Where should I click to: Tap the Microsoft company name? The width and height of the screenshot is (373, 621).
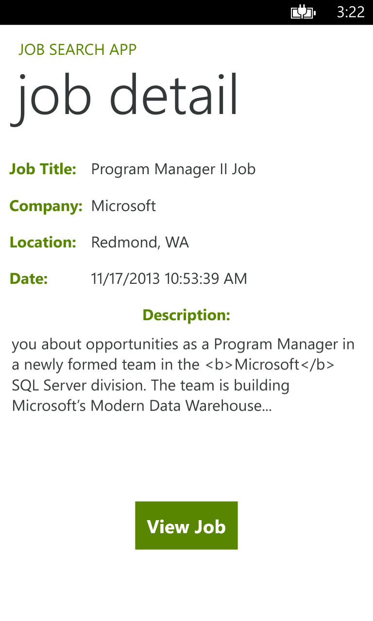coord(123,206)
